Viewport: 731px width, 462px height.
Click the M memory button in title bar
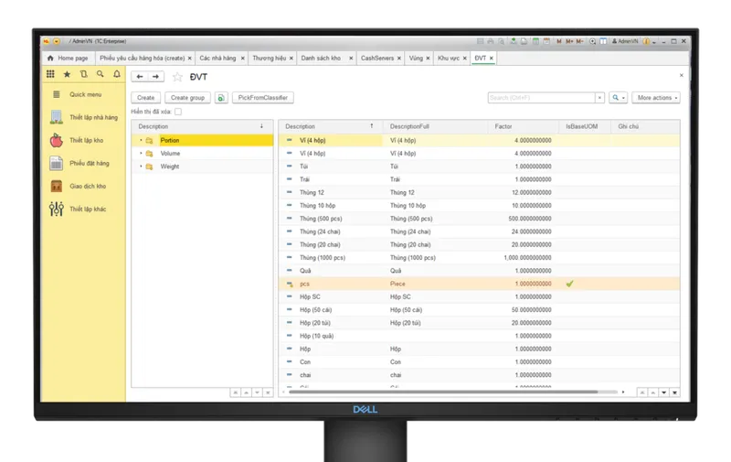pos(559,41)
